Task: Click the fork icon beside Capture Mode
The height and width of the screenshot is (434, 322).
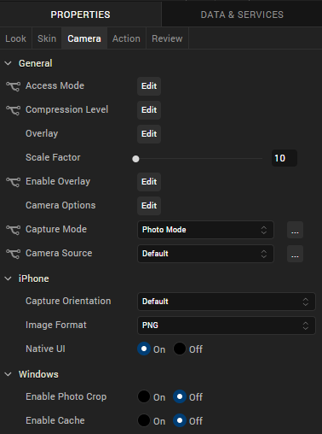Action: pyautogui.click(x=13, y=230)
